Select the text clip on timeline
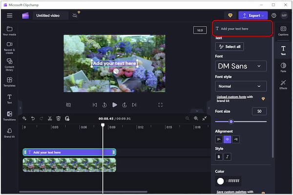This screenshot has height=195, width=293. pos(69,152)
